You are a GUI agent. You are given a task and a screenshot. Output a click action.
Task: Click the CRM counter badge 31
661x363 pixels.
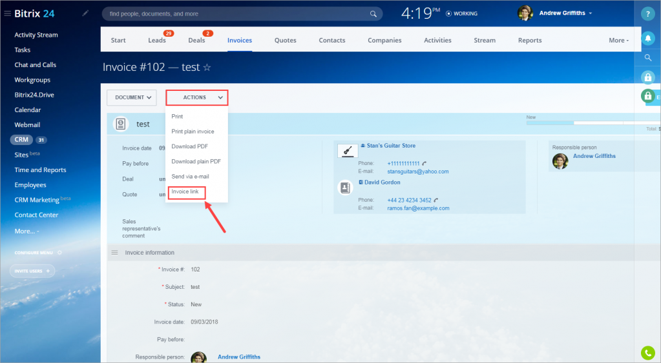tap(41, 140)
